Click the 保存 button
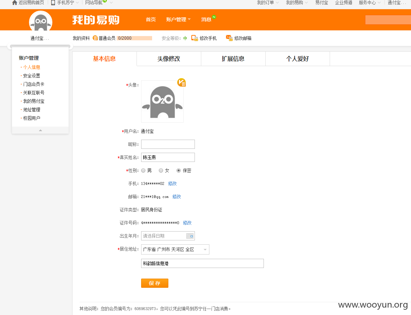 click(155, 283)
